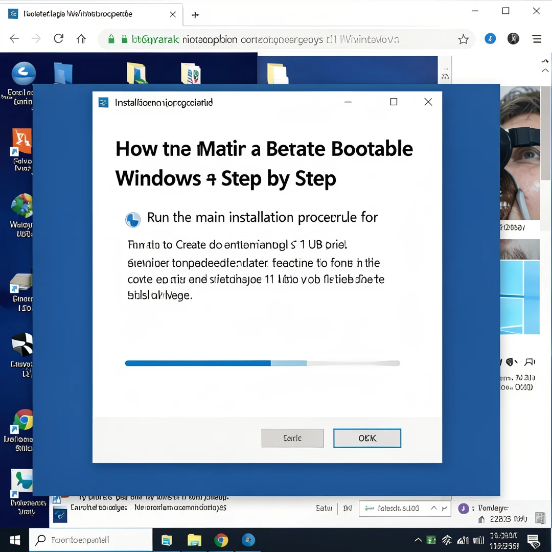Open the plain yellow folder desktop icon

pos(278,73)
